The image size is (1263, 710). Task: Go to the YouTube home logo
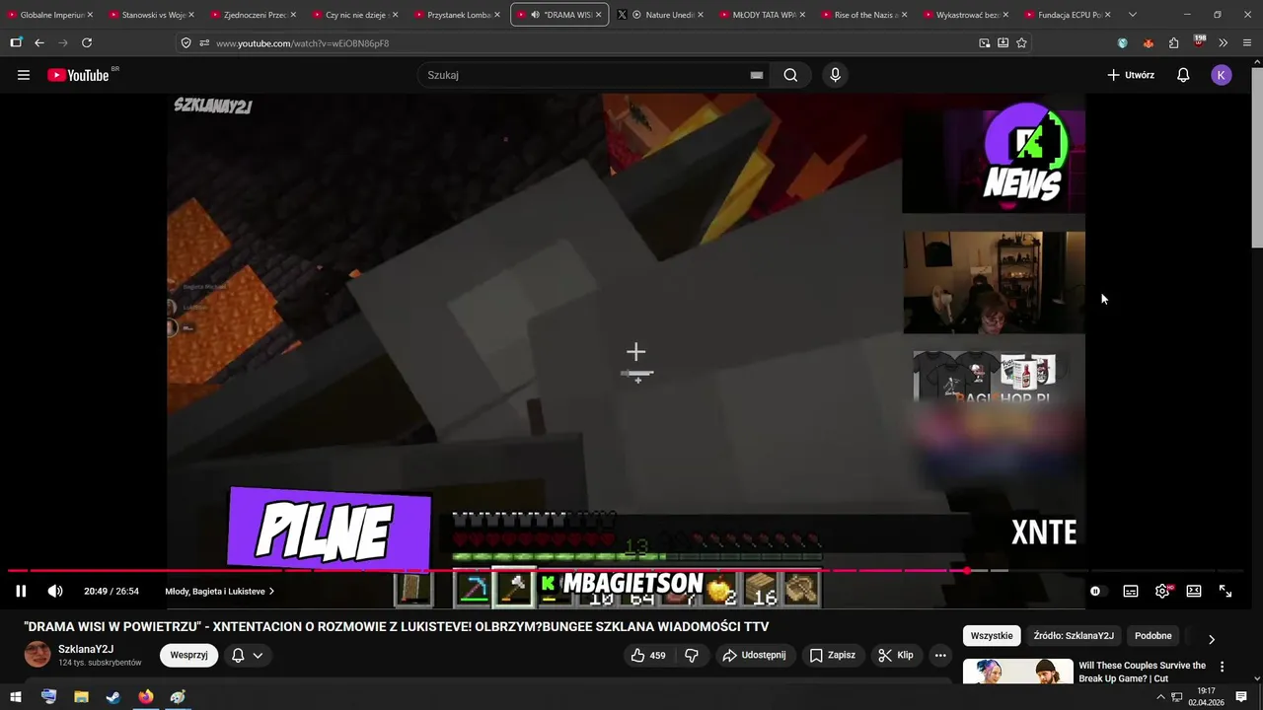point(78,75)
